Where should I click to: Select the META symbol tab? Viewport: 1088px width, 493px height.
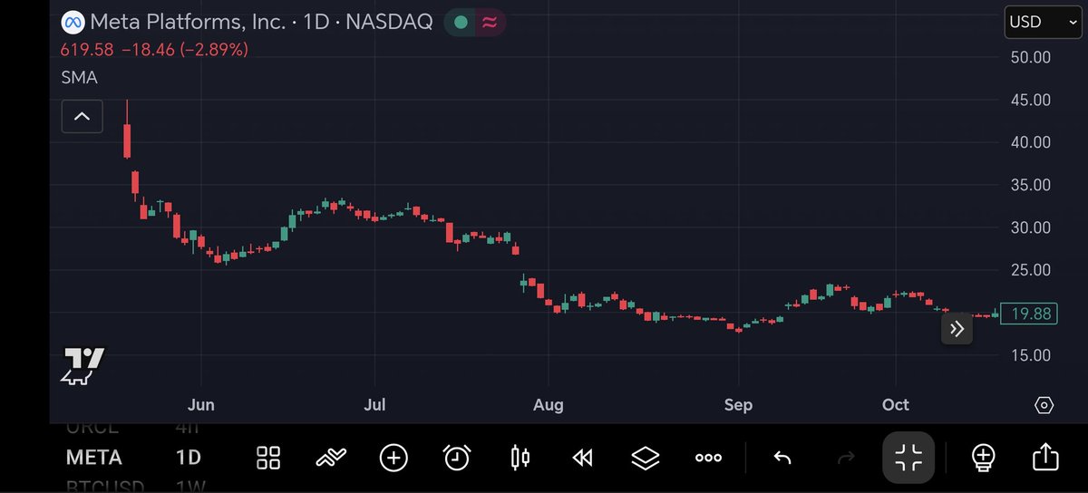[93, 458]
